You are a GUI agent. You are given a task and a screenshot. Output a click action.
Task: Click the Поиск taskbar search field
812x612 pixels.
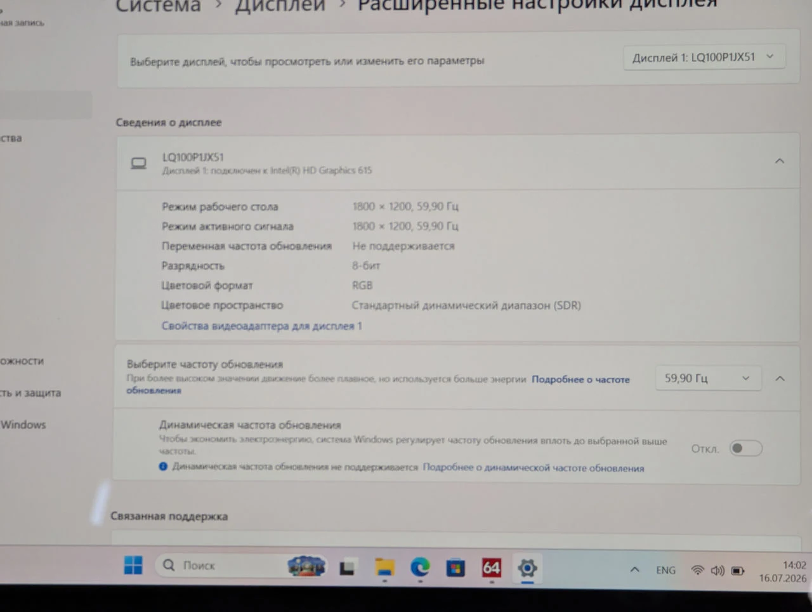coord(241,565)
